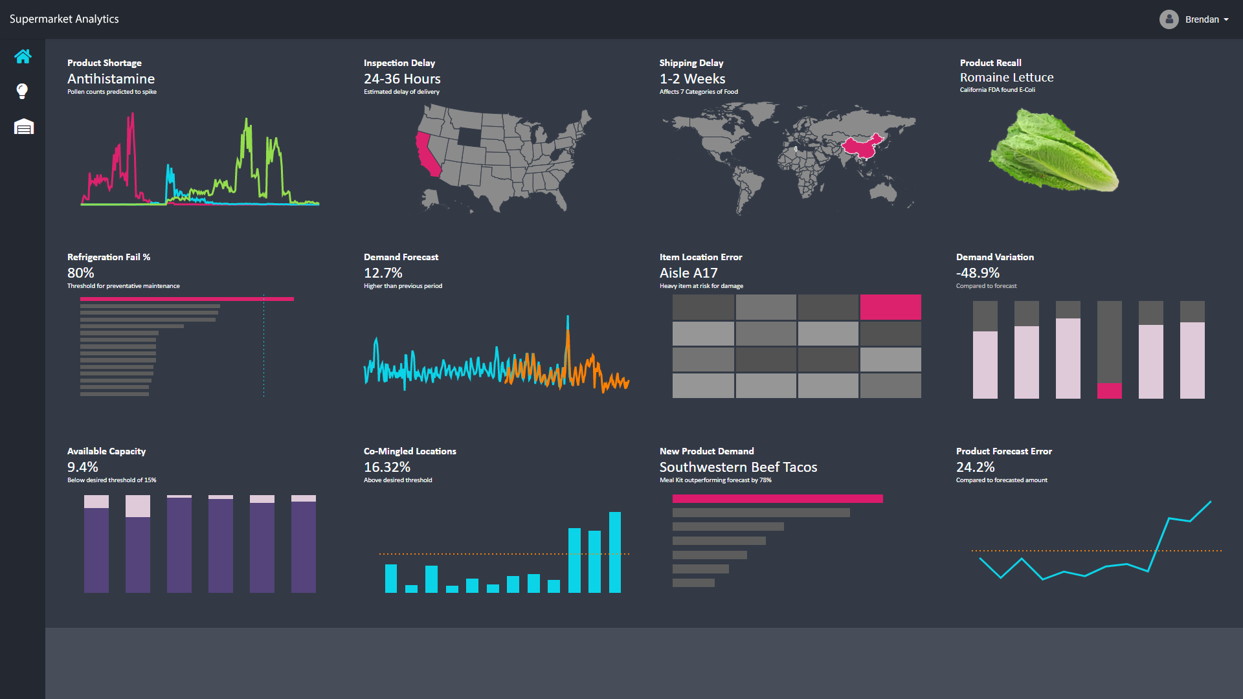Image resolution: width=1243 pixels, height=699 pixels.
Task: Click the pink Southwestern Beef Tacos bar
Action: point(777,498)
